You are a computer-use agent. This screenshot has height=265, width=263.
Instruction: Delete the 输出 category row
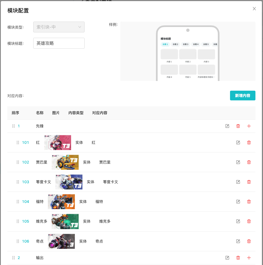coord(238,258)
